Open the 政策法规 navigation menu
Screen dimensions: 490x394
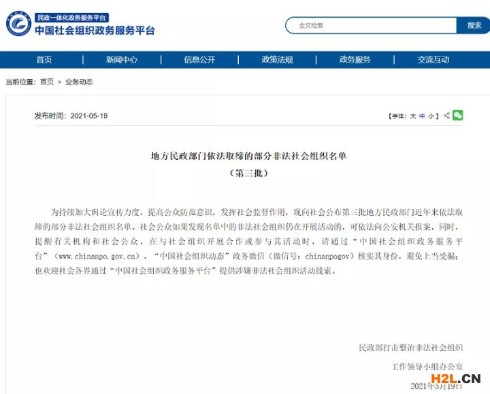pos(277,60)
